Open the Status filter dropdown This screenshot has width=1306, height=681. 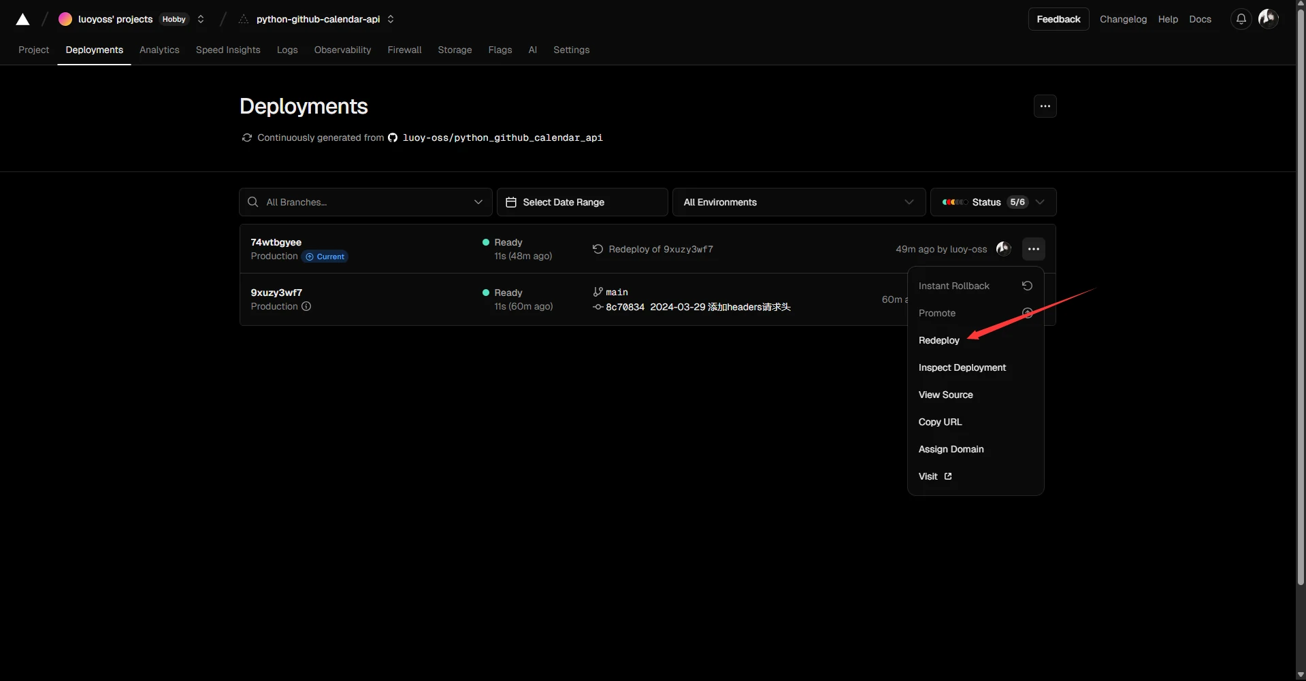(992, 202)
